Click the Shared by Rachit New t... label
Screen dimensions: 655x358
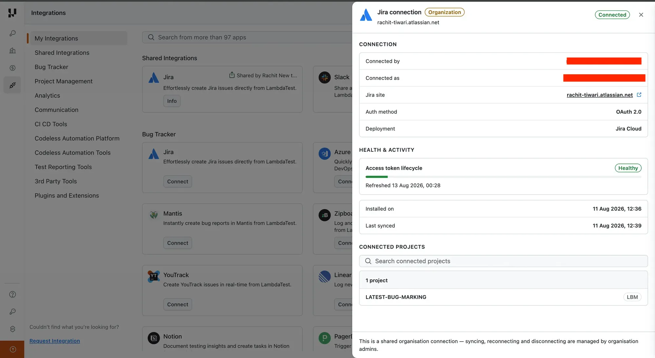tap(267, 75)
